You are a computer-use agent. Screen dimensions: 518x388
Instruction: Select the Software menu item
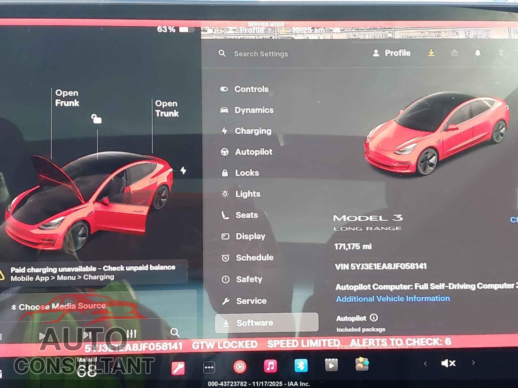[267, 323]
